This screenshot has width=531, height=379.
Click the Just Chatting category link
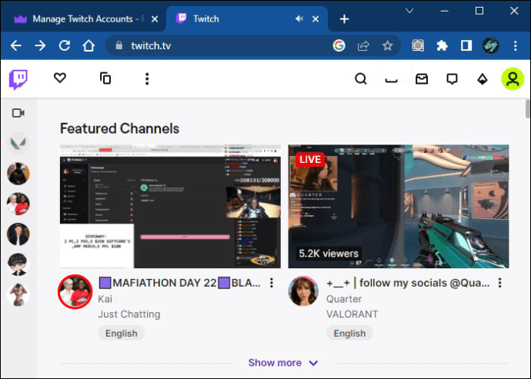pos(129,314)
